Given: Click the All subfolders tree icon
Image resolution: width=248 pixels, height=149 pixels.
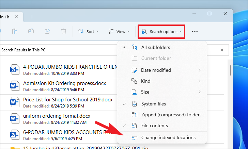Looking at the screenshot, I should click(135, 47).
